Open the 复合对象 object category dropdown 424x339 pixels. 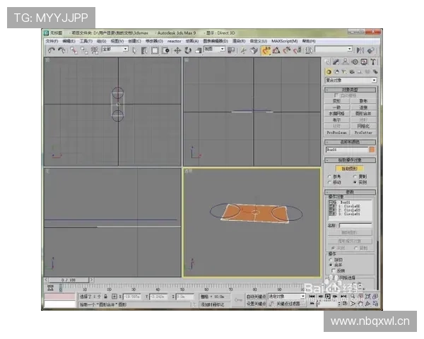374,81
